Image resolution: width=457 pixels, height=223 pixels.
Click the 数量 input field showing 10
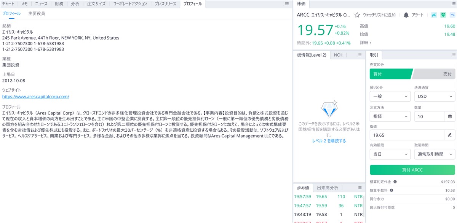click(x=407, y=116)
